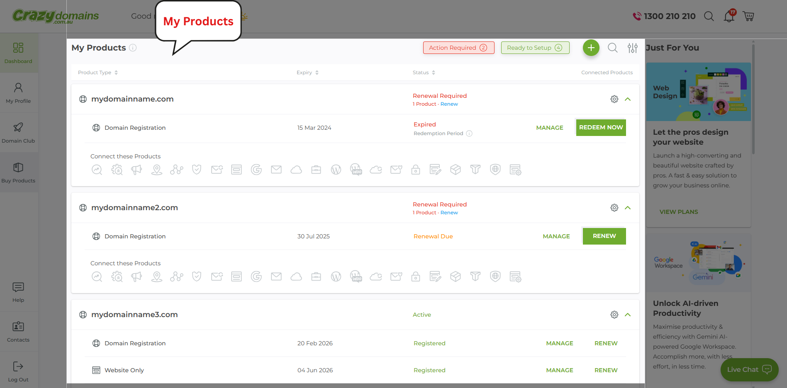Sort table by Product Type column
This screenshot has width=787, height=388.
98,73
